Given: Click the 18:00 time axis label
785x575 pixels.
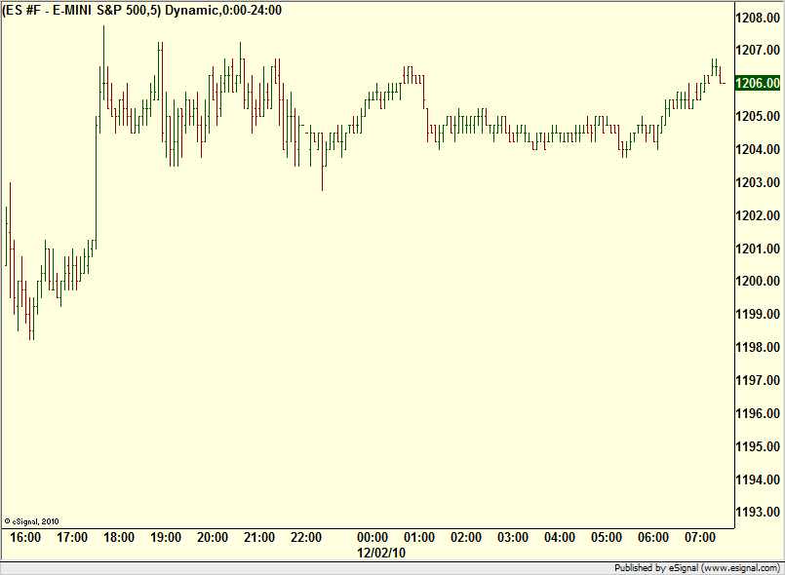Looking at the screenshot, I should click(119, 537).
